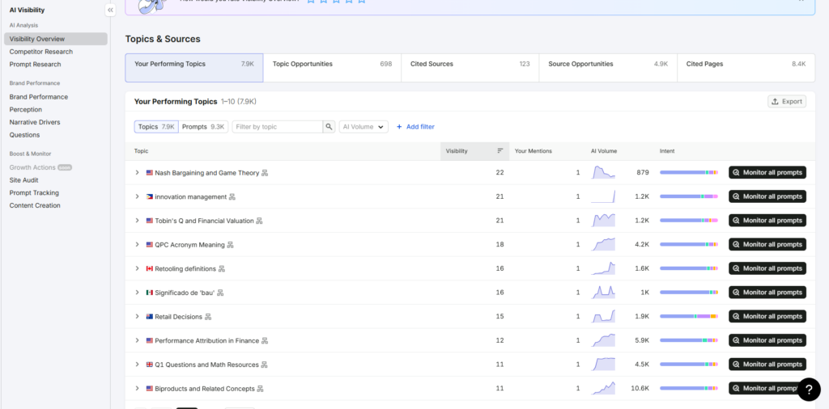The height and width of the screenshot is (409, 829).
Task: Monitor all prompts for Nash Bargaining
Action: click(x=767, y=172)
